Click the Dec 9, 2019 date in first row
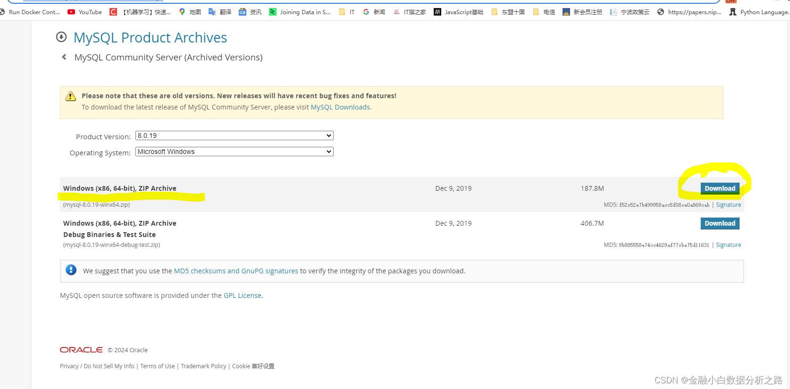Image resolution: width=790 pixels, height=389 pixels. [x=454, y=188]
